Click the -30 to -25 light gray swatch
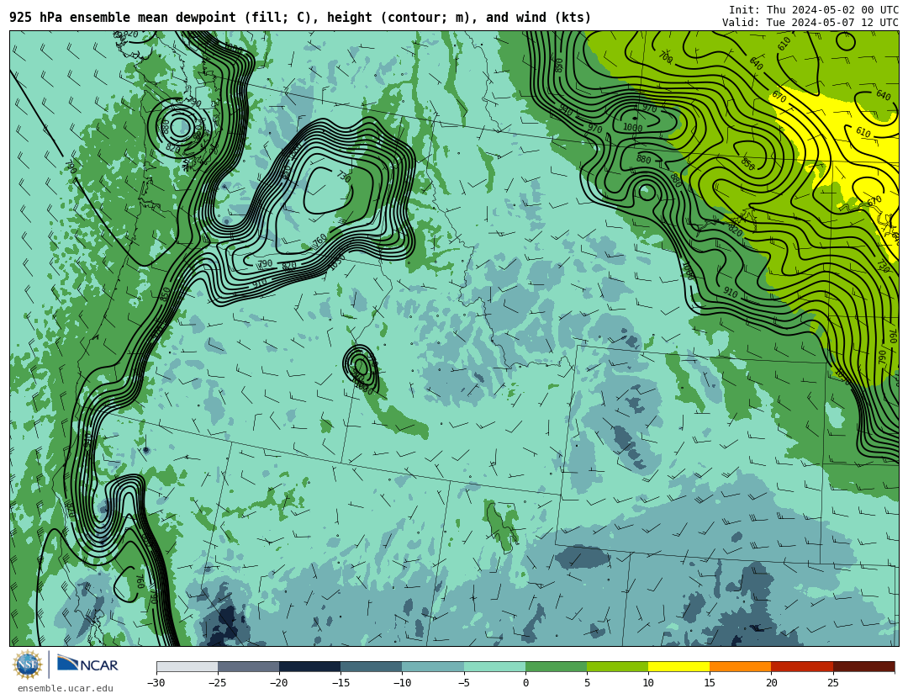This screenshot has height=699, width=908. click(x=187, y=667)
